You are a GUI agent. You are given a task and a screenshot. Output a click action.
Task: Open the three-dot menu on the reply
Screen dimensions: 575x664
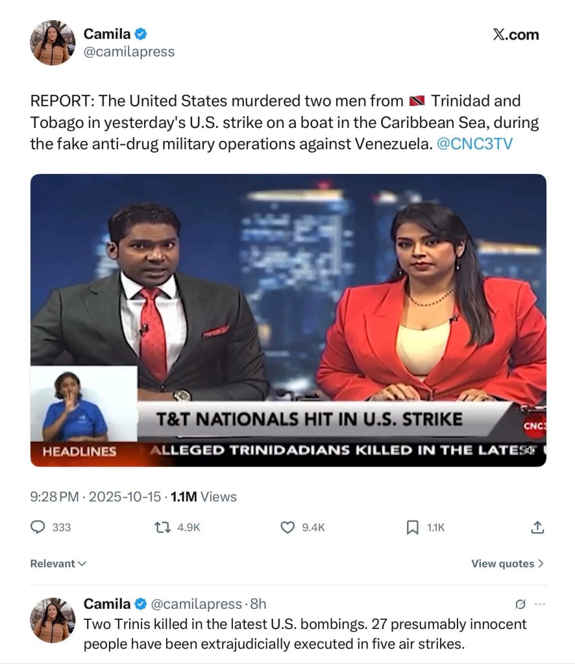[540, 604]
